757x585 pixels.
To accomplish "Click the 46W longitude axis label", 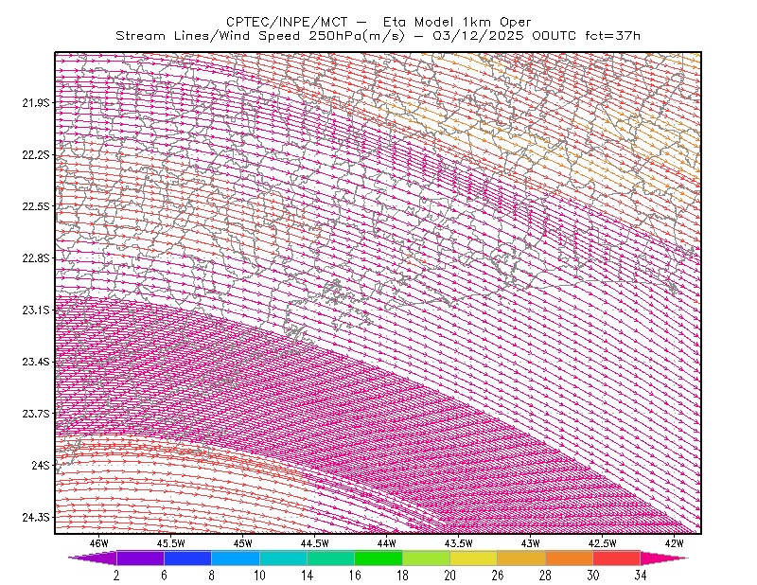I will [99, 543].
